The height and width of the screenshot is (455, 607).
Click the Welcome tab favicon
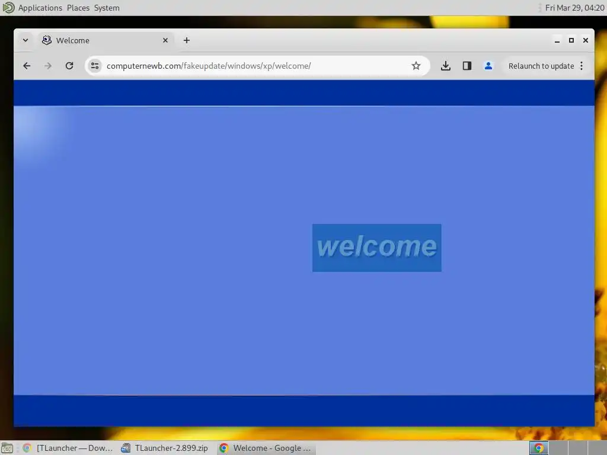tap(47, 40)
